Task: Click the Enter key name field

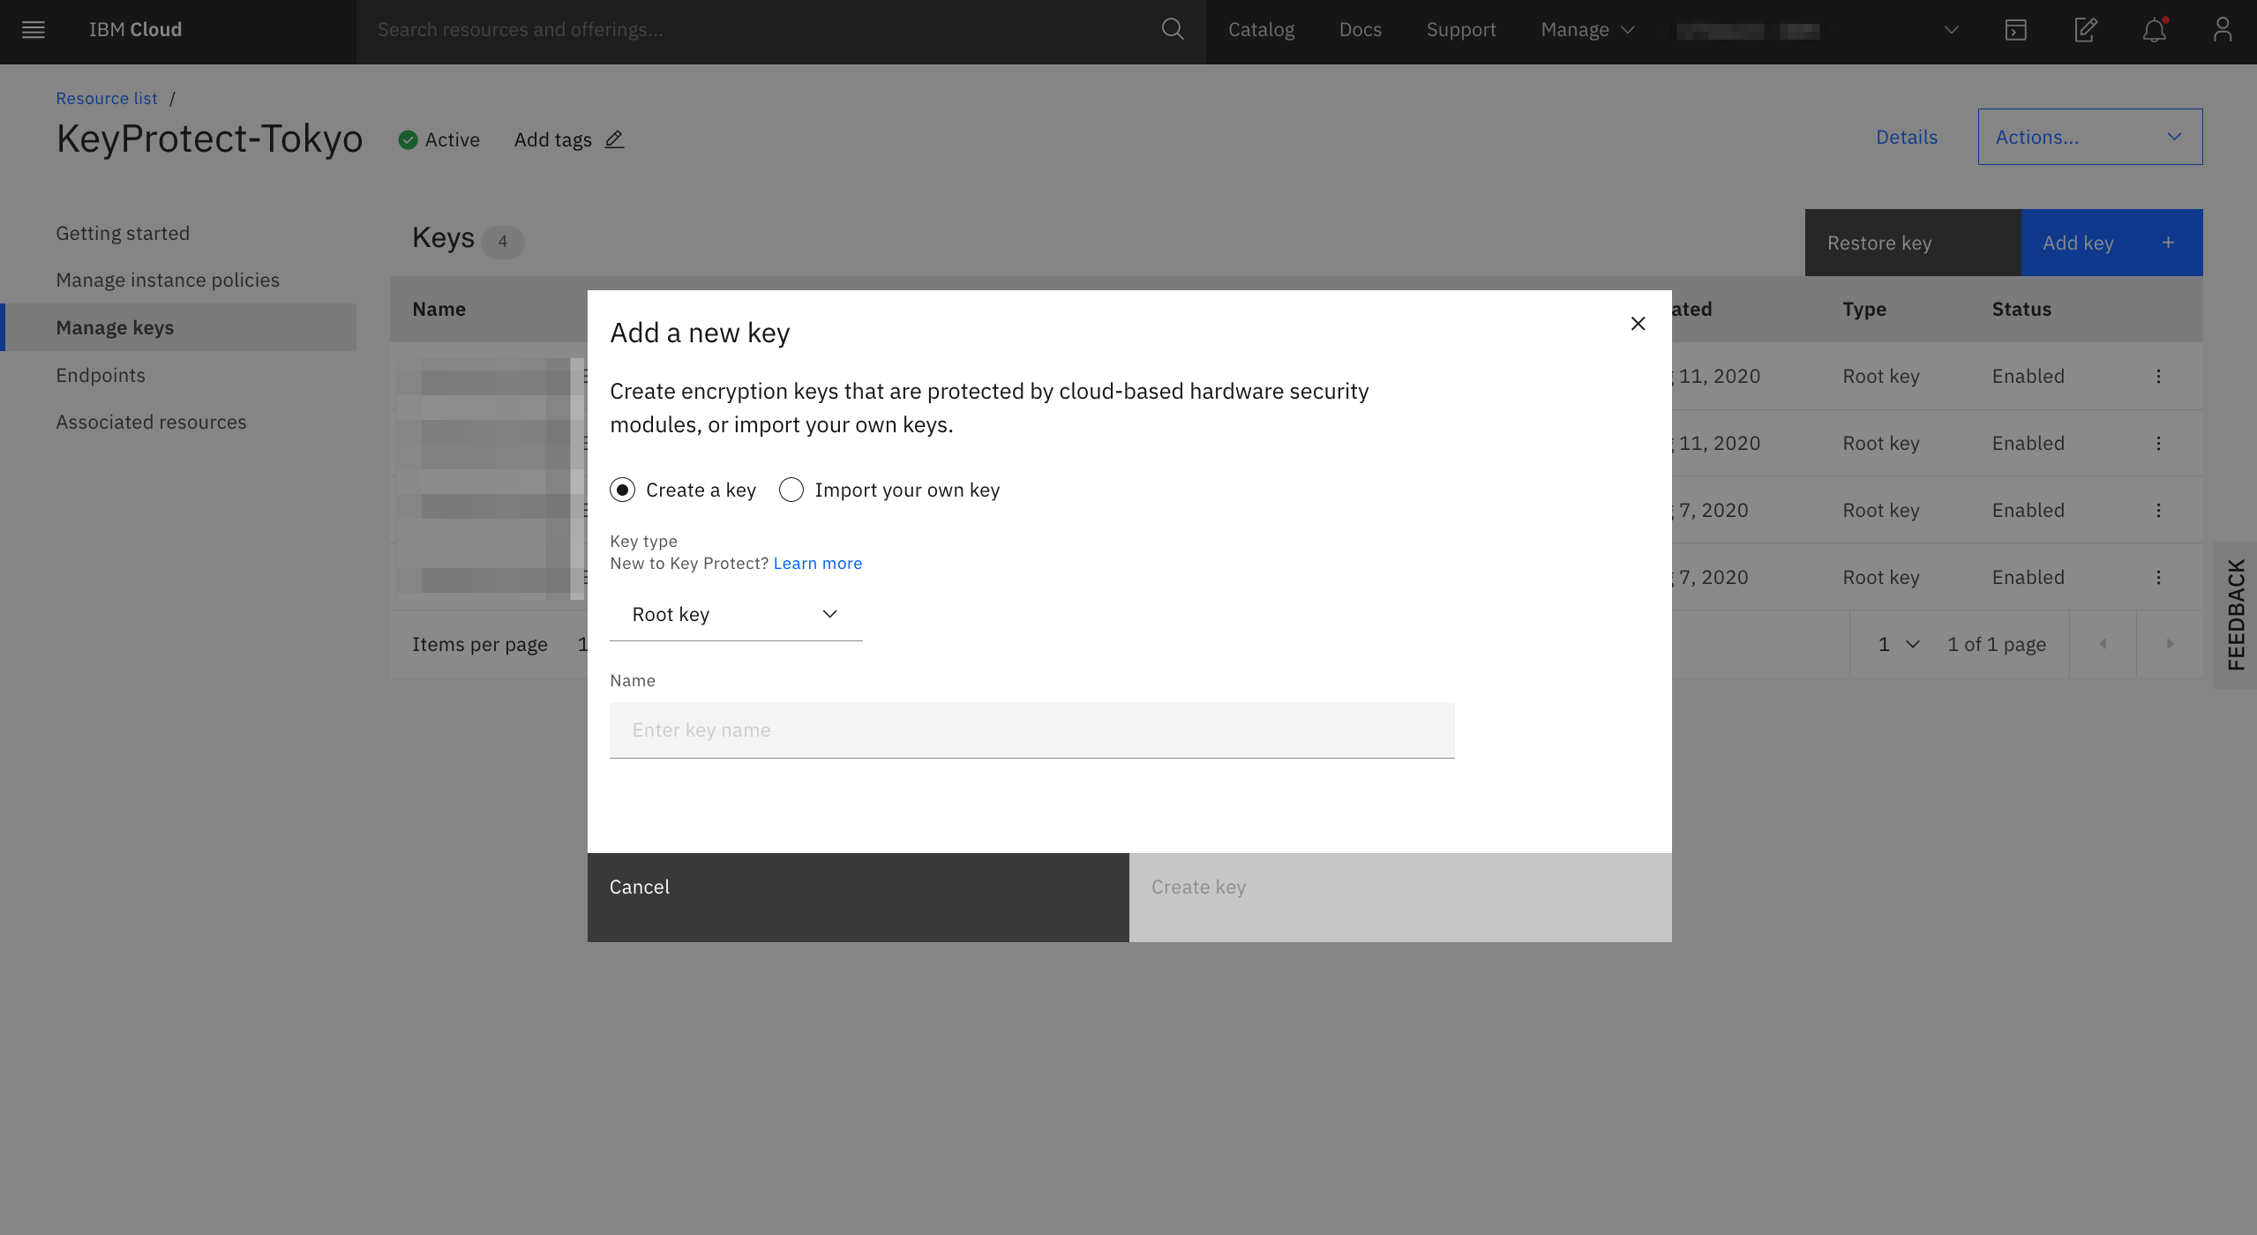Action: click(x=1031, y=730)
